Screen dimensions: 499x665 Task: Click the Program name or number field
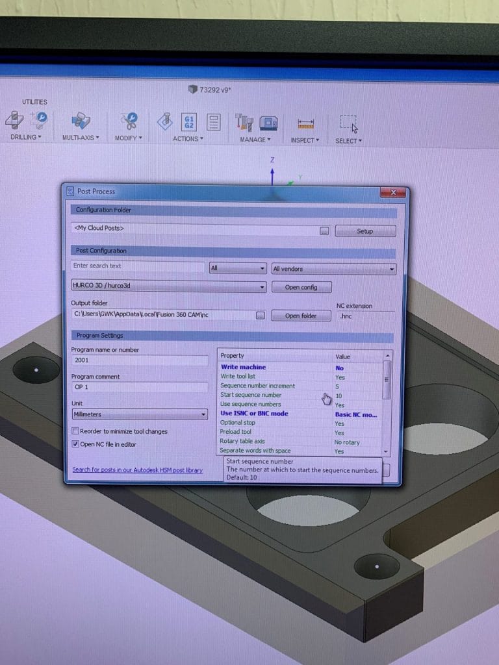point(139,360)
